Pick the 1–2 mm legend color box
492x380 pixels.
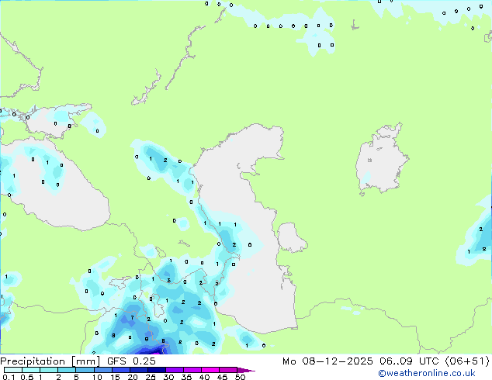point(49,370)
